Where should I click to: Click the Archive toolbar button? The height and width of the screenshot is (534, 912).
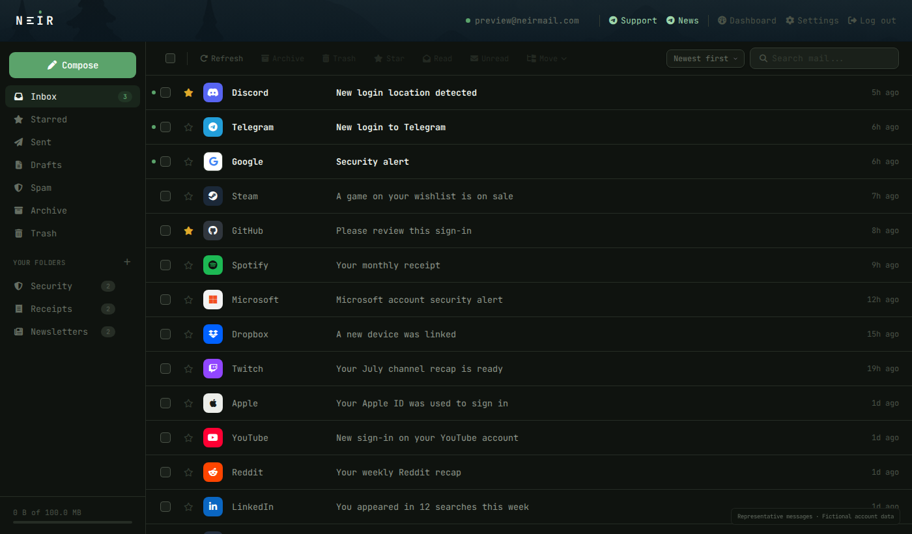pos(283,59)
